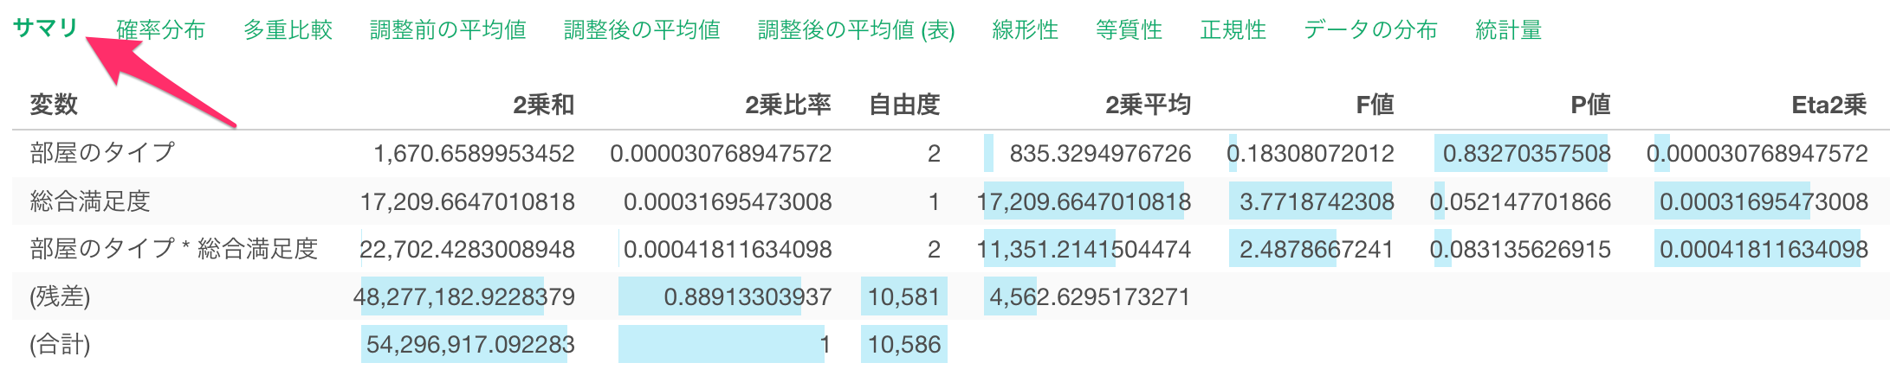The height and width of the screenshot is (382, 1890).
Task: Open the 調整後の平均値 (表) tab
Action: [856, 30]
